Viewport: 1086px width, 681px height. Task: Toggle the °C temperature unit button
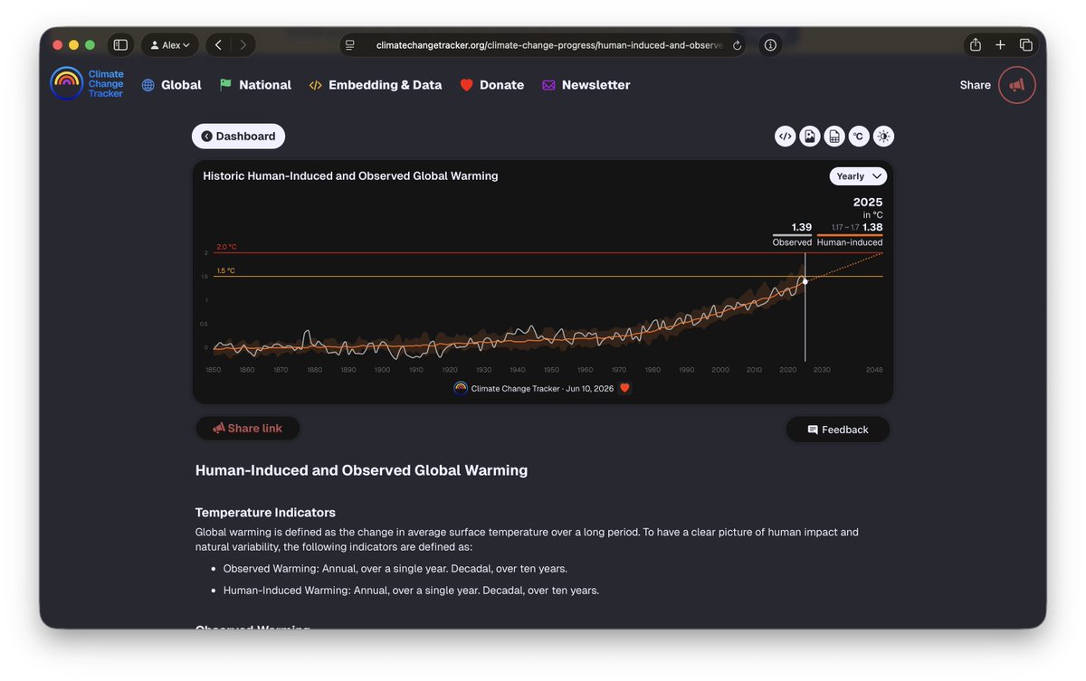859,137
